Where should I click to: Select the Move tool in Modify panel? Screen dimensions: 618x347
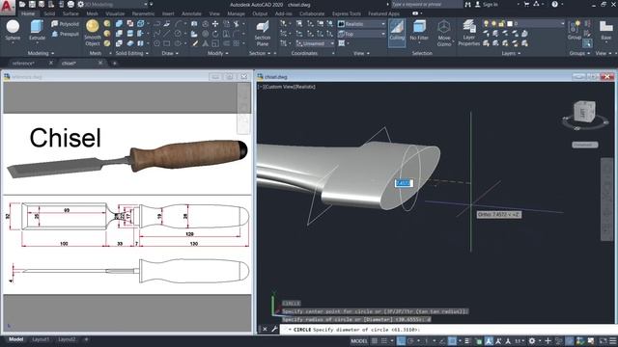215,24
